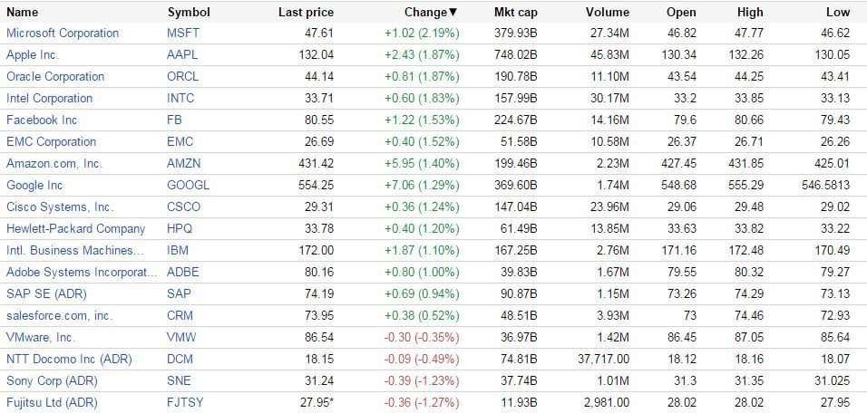Open the Amazon.com, Inc. link
Image resolution: width=867 pixels, height=413 pixels.
(54, 164)
